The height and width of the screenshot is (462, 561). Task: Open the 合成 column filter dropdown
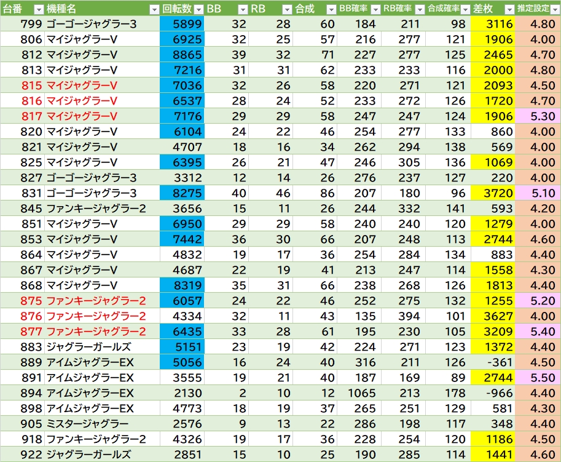[332, 9]
